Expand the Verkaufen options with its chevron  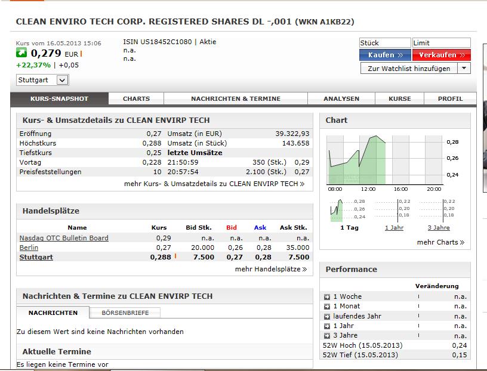[461, 55]
